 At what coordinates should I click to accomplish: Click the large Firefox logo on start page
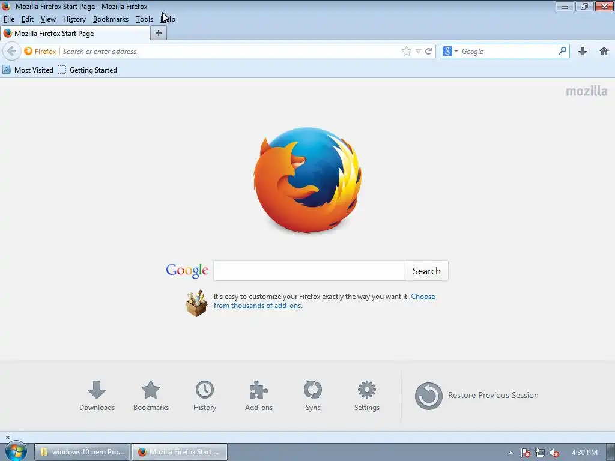[x=307, y=179]
